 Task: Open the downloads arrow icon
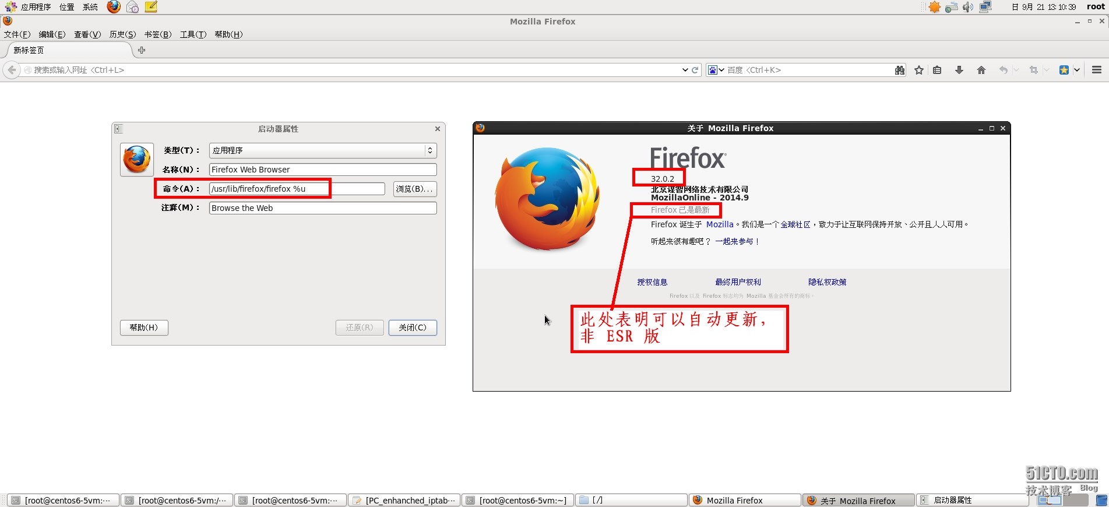[x=959, y=70]
